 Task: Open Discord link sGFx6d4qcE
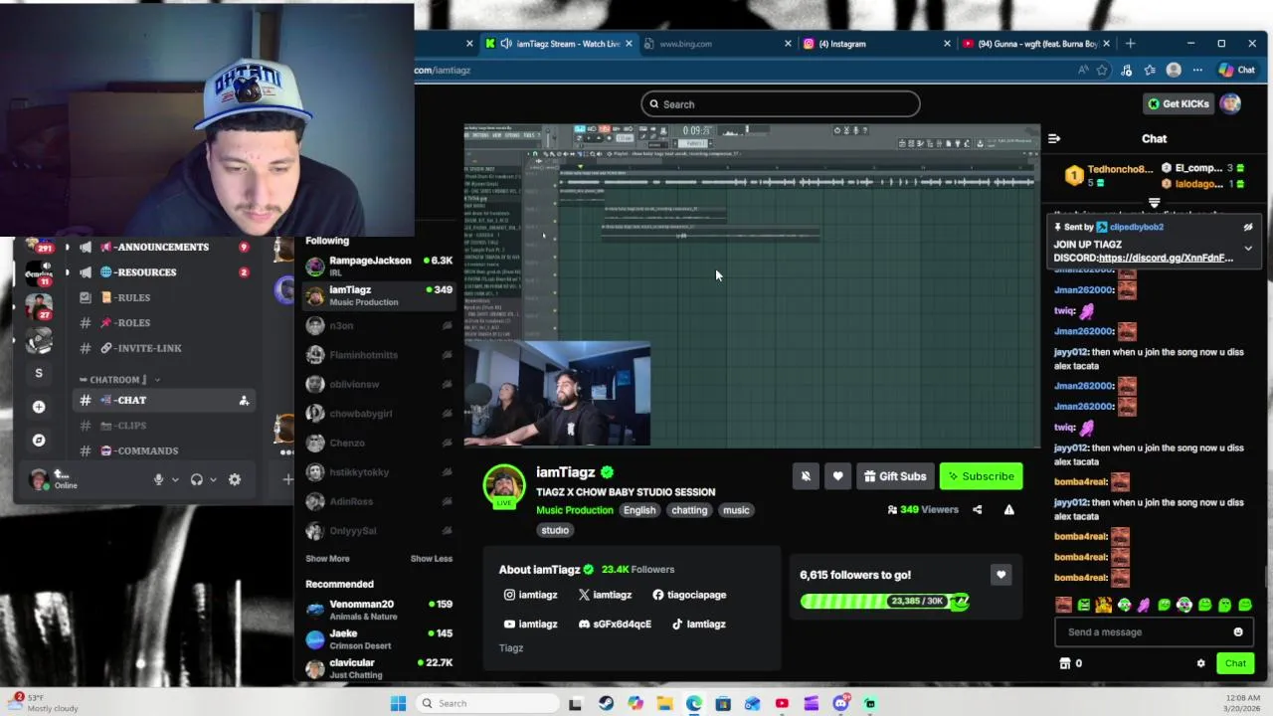pyautogui.click(x=615, y=625)
